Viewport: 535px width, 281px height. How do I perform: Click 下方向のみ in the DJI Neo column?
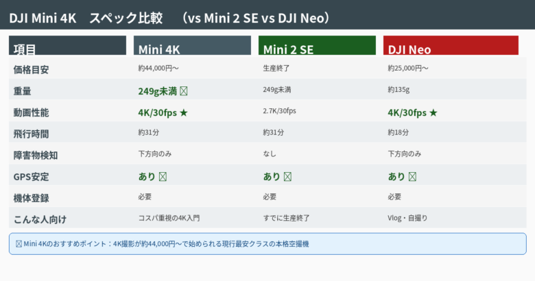coord(404,154)
